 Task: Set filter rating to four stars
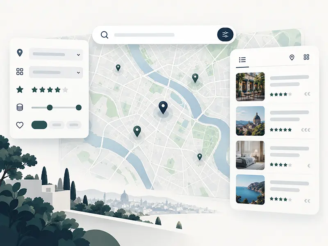point(57,90)
